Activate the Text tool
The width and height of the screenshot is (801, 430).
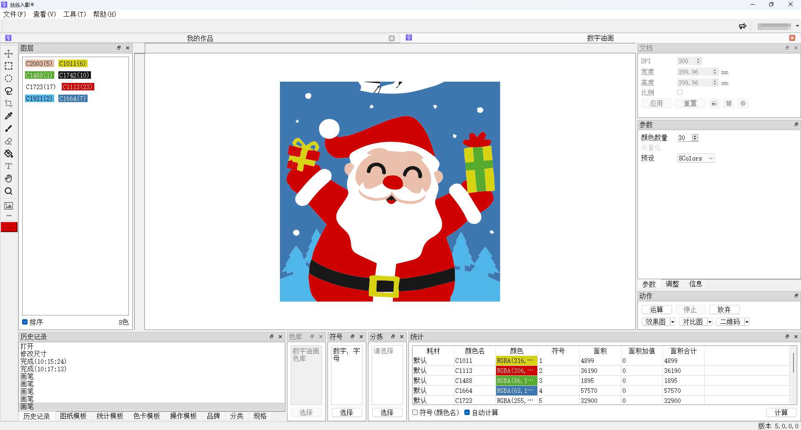8,166
